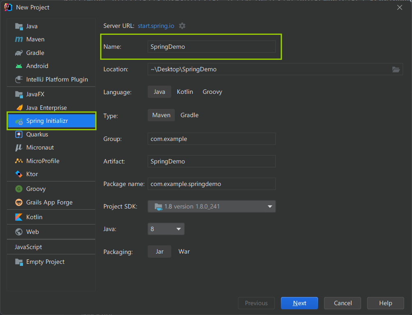Click the Location input field
Screen dimensions: 412x315
[x=275, y=69]
